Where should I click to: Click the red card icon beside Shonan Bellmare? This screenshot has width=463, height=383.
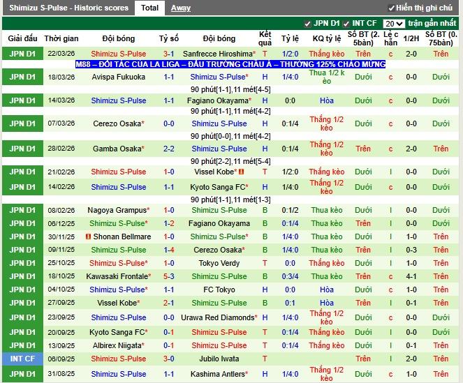89,236
